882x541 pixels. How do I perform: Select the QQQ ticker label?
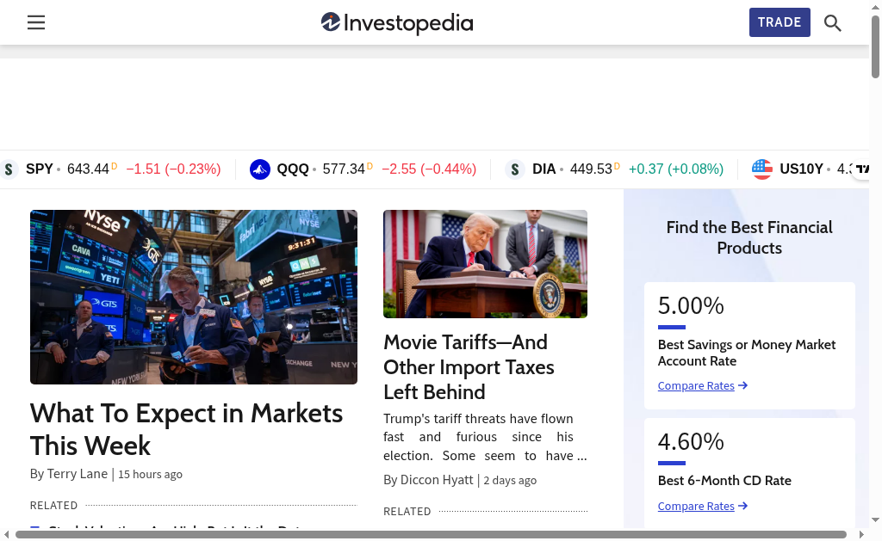point(293,169)
